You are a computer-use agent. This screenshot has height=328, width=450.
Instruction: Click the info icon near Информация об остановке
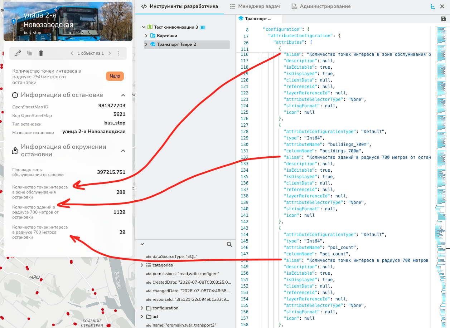pos(15,95)
